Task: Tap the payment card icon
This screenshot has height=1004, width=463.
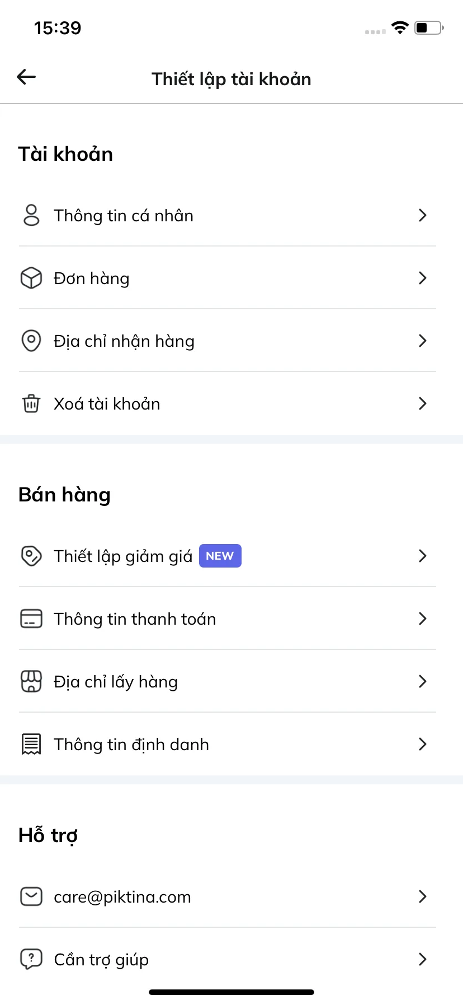Action: (x=31, y=619)
